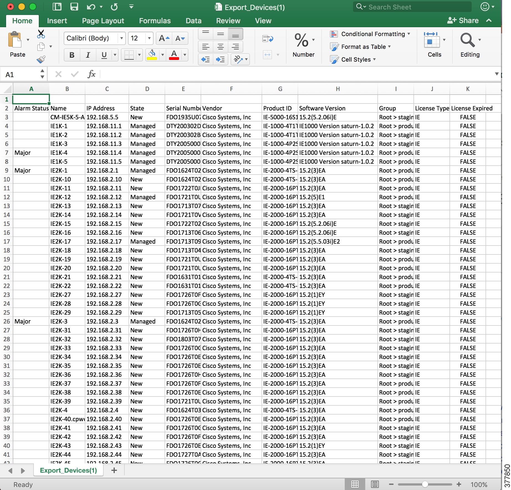Switch to Normal view in status bar

coord(355,484)
